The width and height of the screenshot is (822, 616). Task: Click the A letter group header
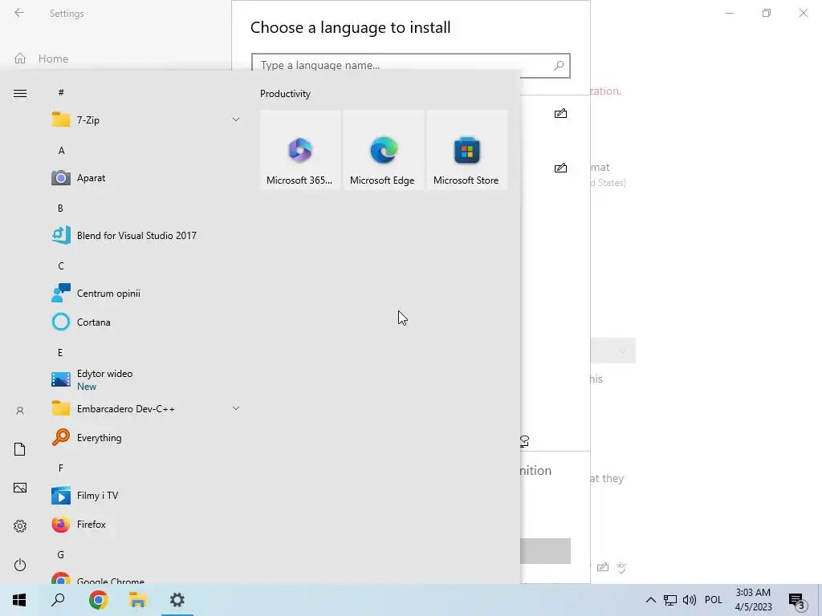click(61, 150)
